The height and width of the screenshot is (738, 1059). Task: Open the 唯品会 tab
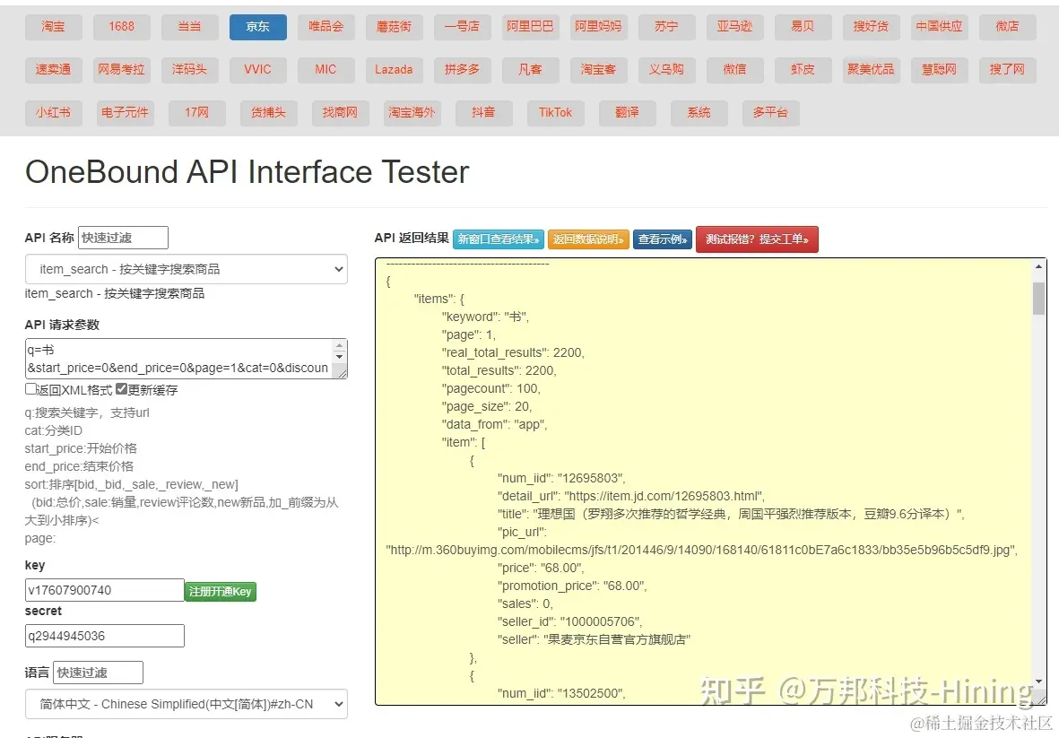[326, 27]
